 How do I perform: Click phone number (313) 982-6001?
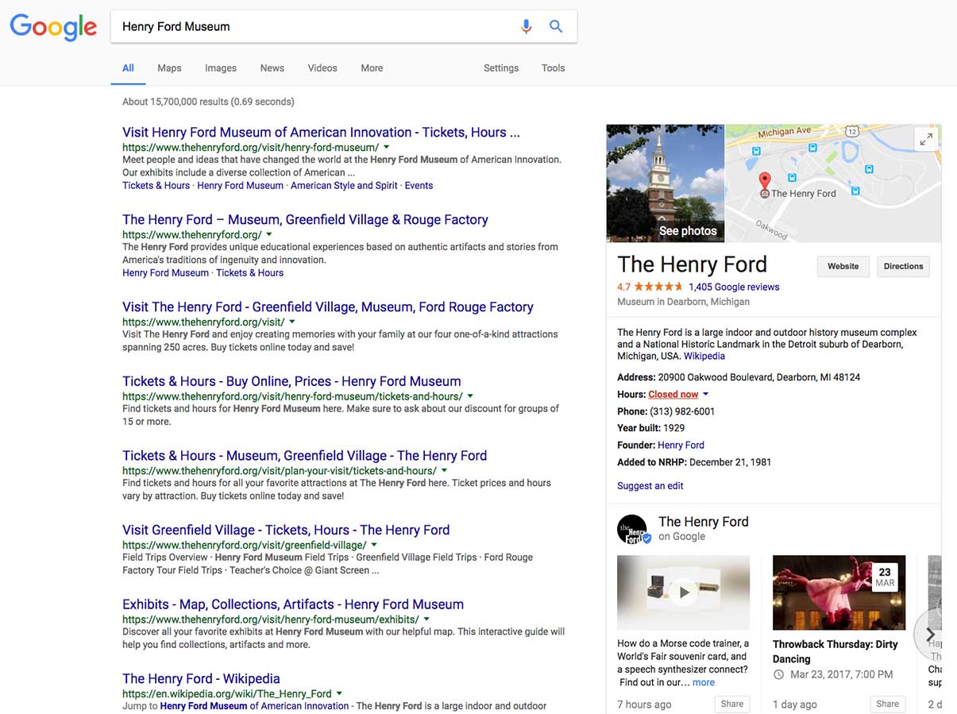tap(683, 411)
